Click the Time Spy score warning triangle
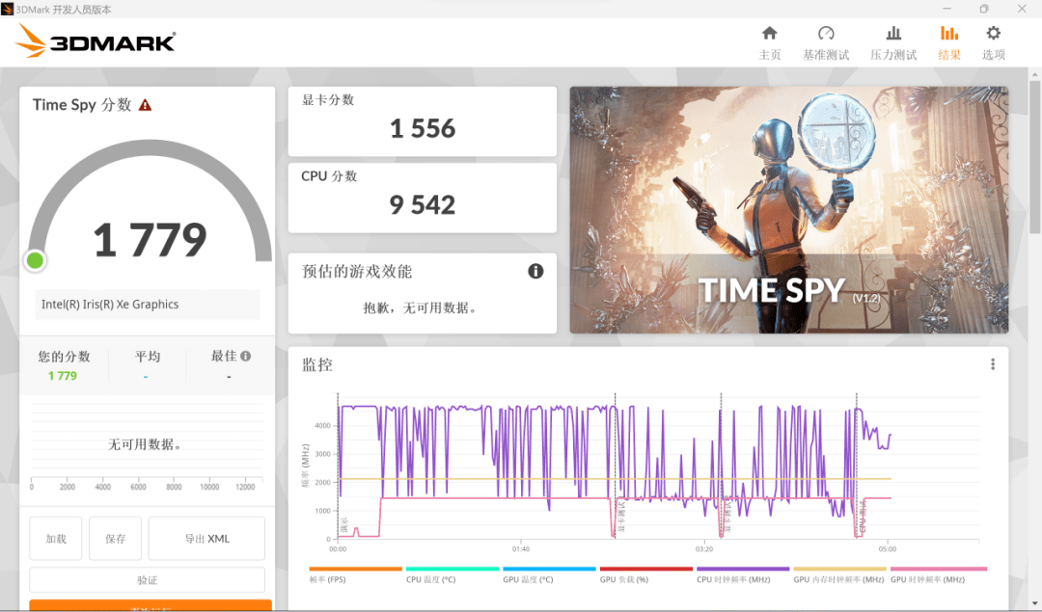The width and height of the screenshot is (1042, 612). (145, 105)
